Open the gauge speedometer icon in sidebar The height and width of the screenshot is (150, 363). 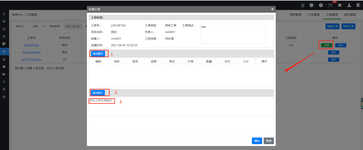[x=4, y=74]
